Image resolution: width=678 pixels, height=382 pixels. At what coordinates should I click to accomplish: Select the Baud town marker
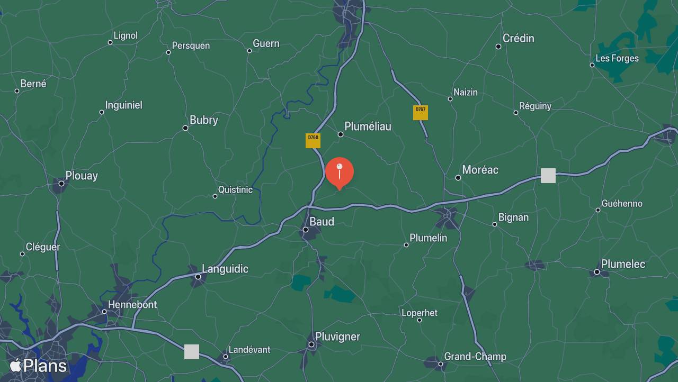pos(306,230)
